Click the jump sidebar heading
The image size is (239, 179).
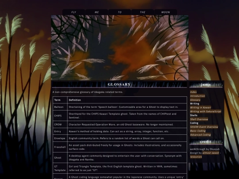tap(206, 84)
